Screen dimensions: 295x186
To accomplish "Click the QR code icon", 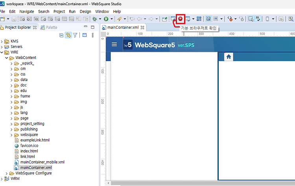I will (x=199, y=18).
